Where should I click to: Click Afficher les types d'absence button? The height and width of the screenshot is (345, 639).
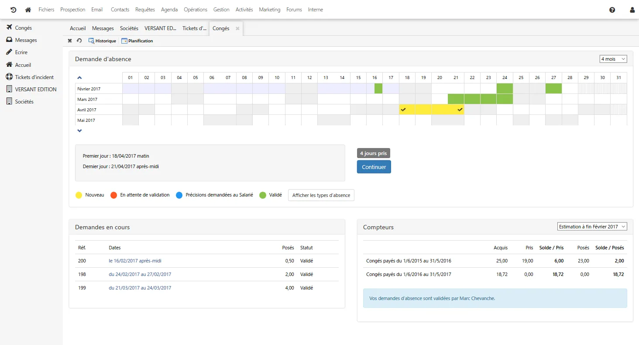pos(321,195)
